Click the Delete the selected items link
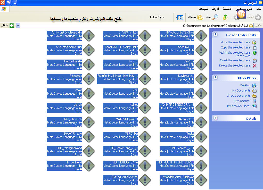The image size is (263, 190). click(235, 65)
